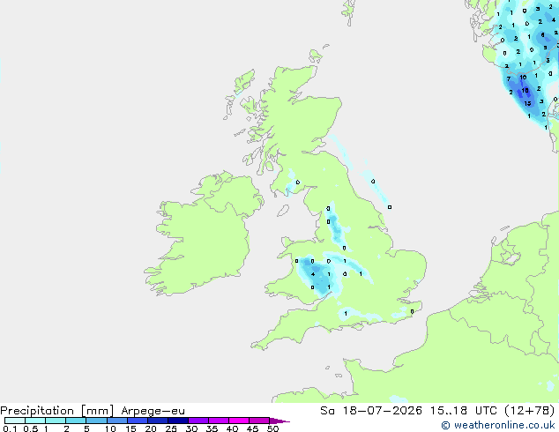Click the "7" rainfall value on the map
This screenshot has height=432, width=559.
[x=509, y=78]
